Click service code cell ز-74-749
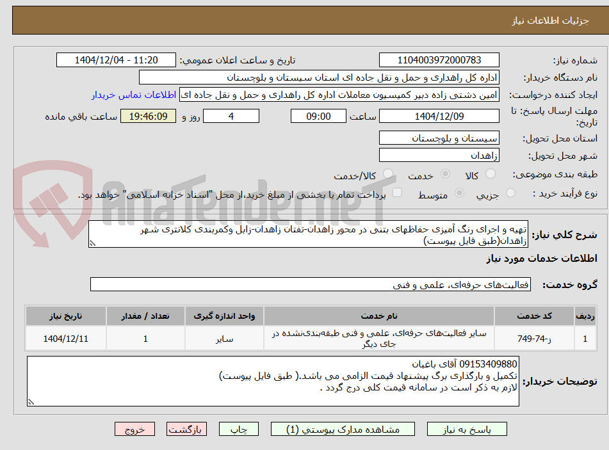This screenshot has height=450, width=609. click(535, 339)
